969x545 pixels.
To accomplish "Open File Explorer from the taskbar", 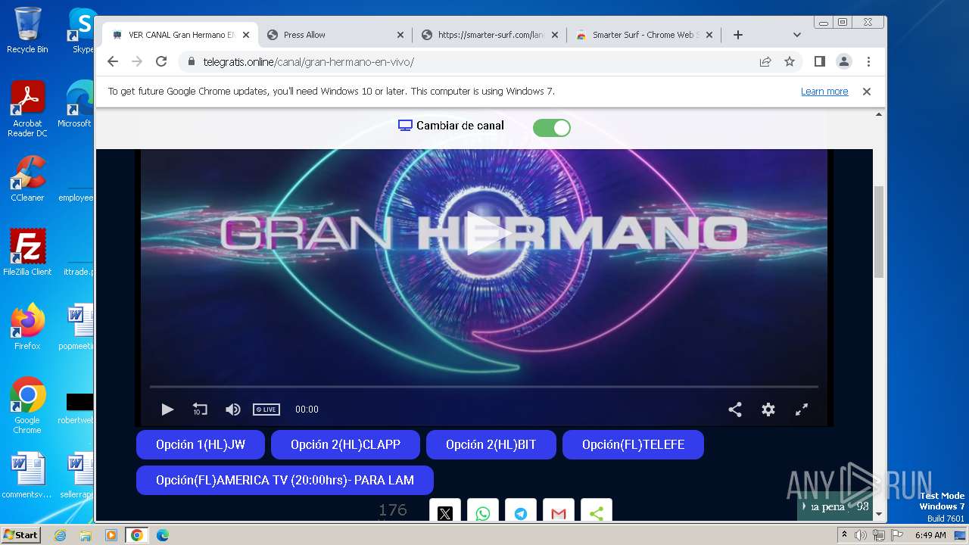I will tap(86, 535).
